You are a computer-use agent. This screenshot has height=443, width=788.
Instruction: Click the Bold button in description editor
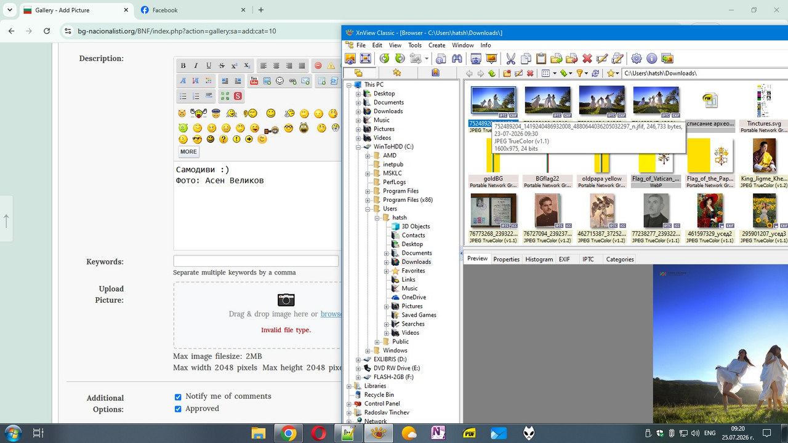pyautogui.click(x=183, y=66)
